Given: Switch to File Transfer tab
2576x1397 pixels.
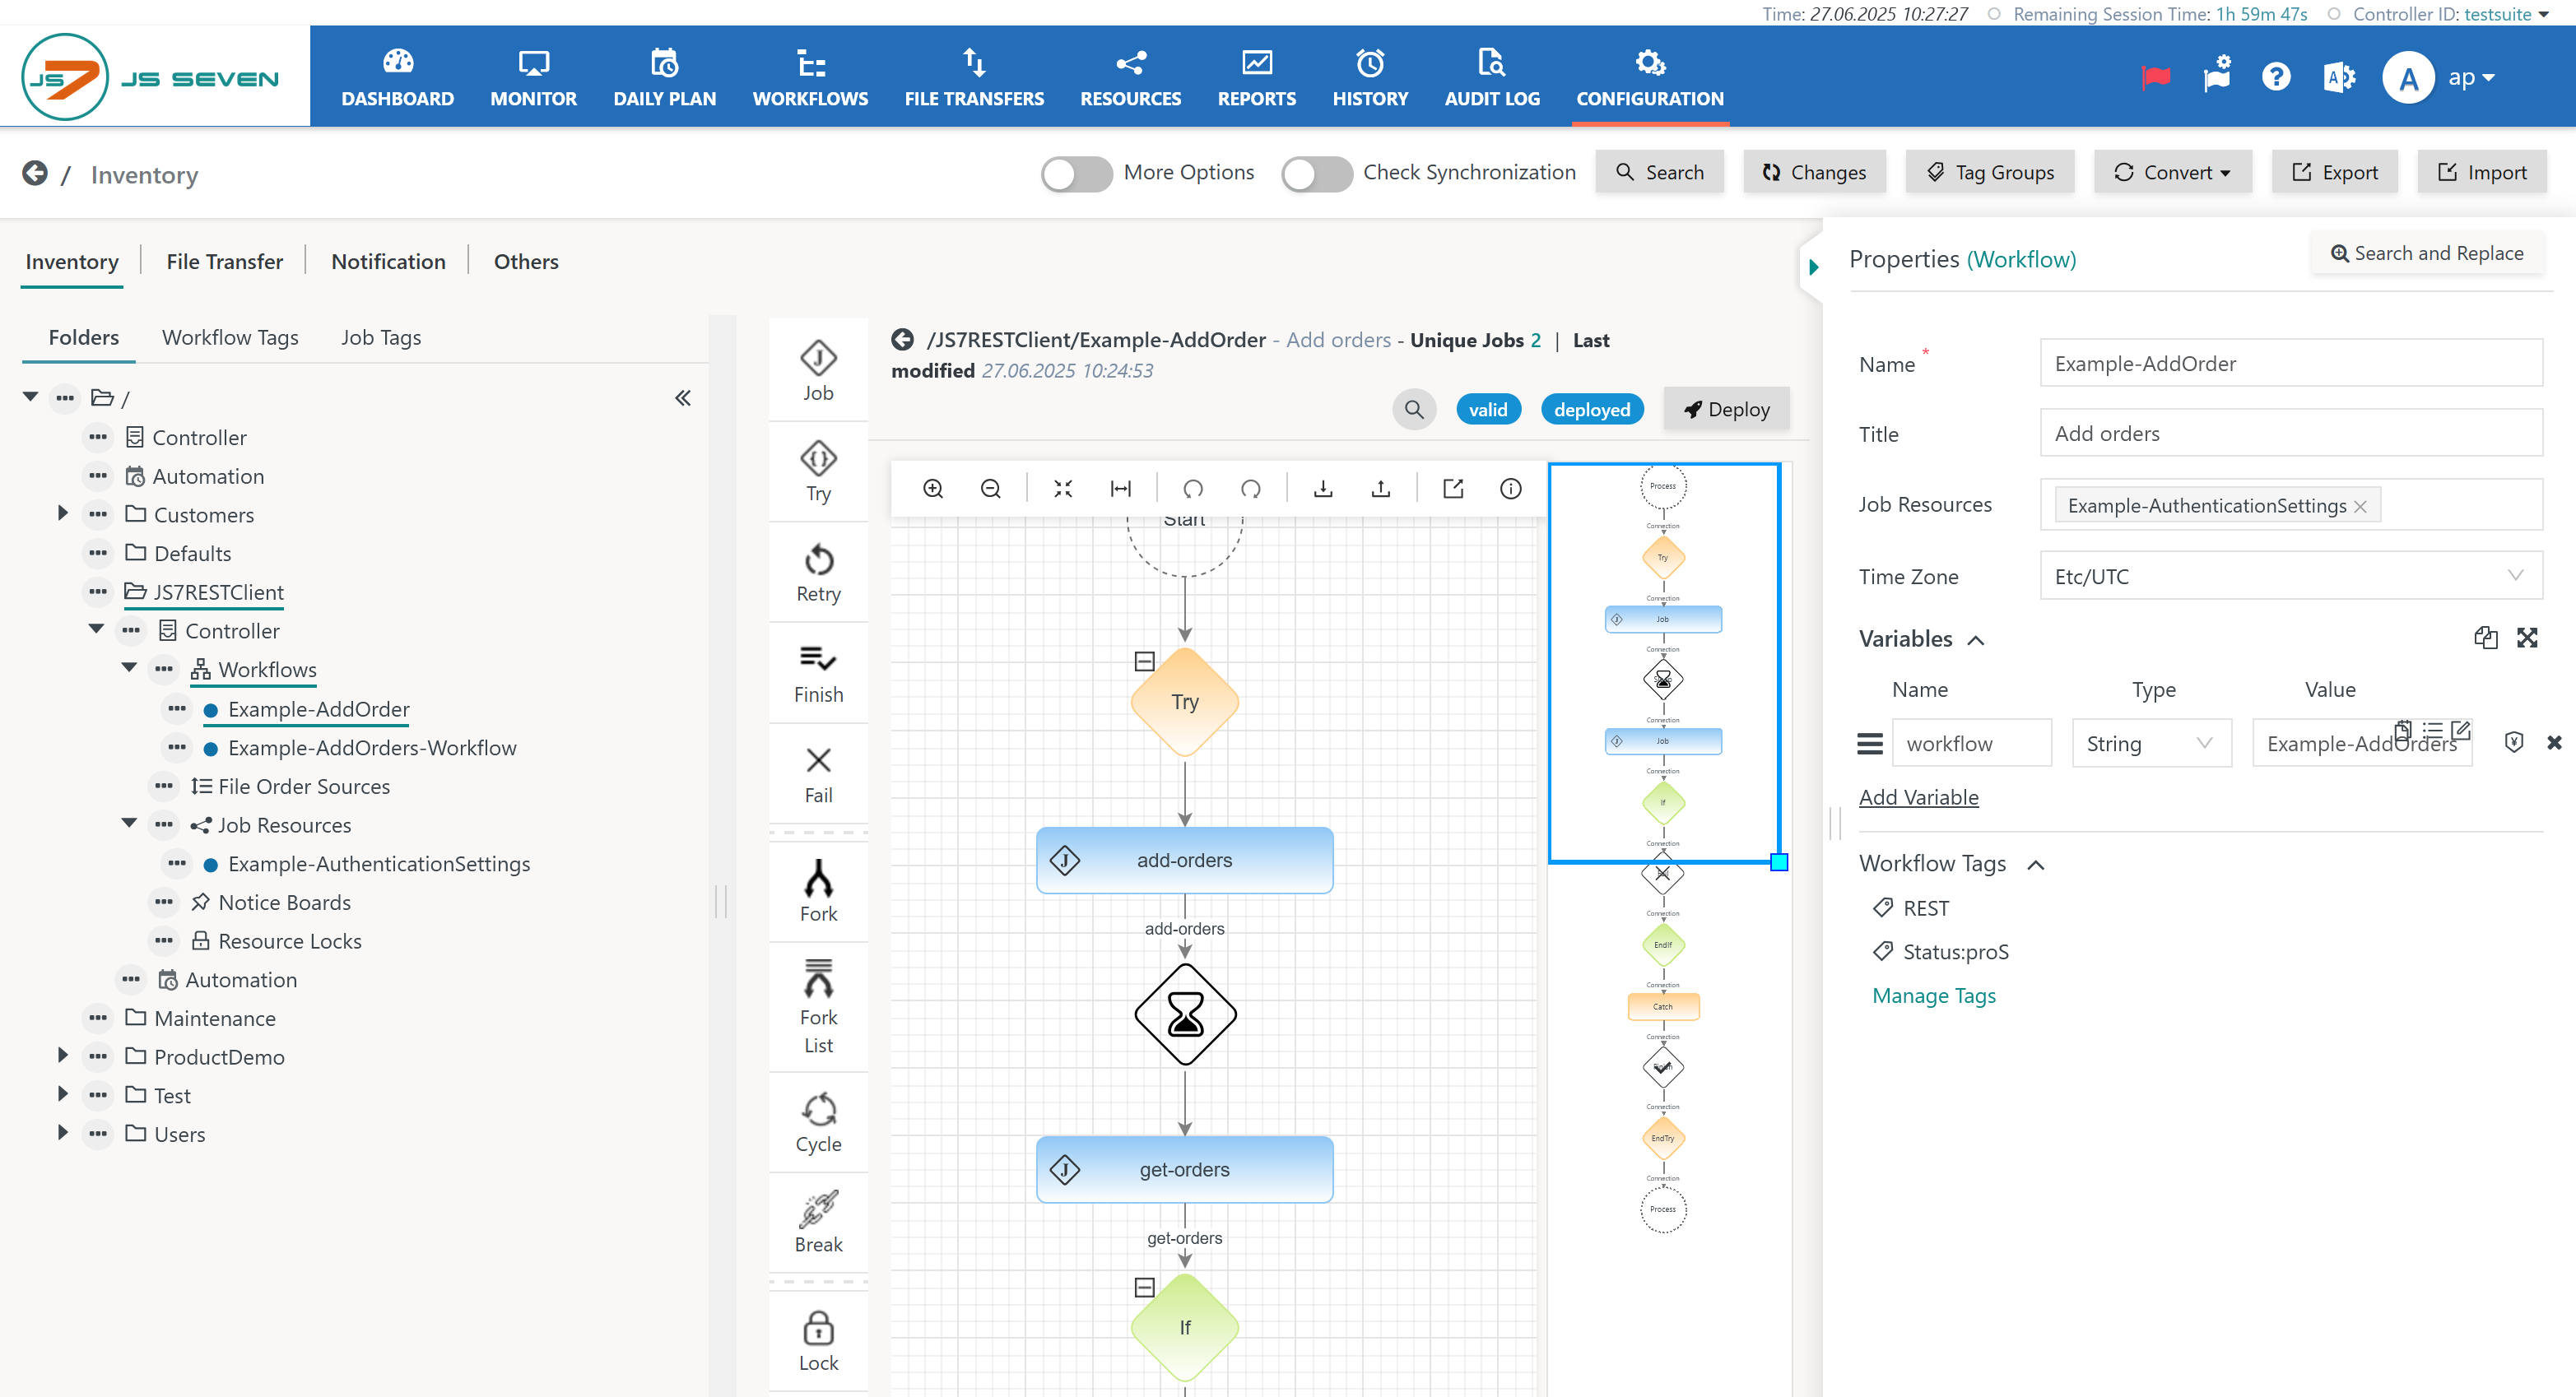Looking at the screenshot, I should click(x=224, y=261).
